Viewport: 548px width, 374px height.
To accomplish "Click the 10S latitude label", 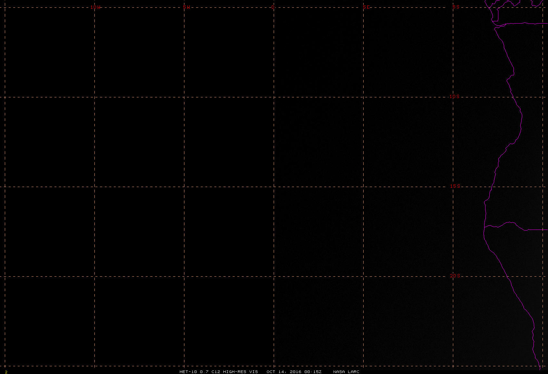I will coord(455,96).
